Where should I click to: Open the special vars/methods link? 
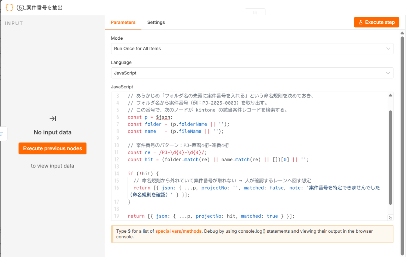tap(178, 231)
